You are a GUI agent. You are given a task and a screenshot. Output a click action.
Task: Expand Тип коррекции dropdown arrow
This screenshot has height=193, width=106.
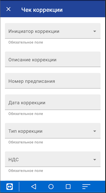[x=95, y=131]
